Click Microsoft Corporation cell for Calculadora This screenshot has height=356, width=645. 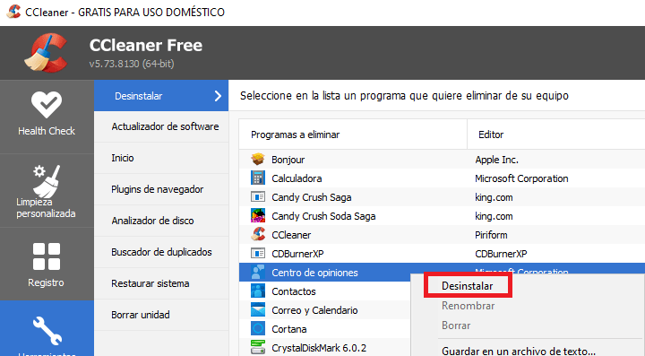521,178
